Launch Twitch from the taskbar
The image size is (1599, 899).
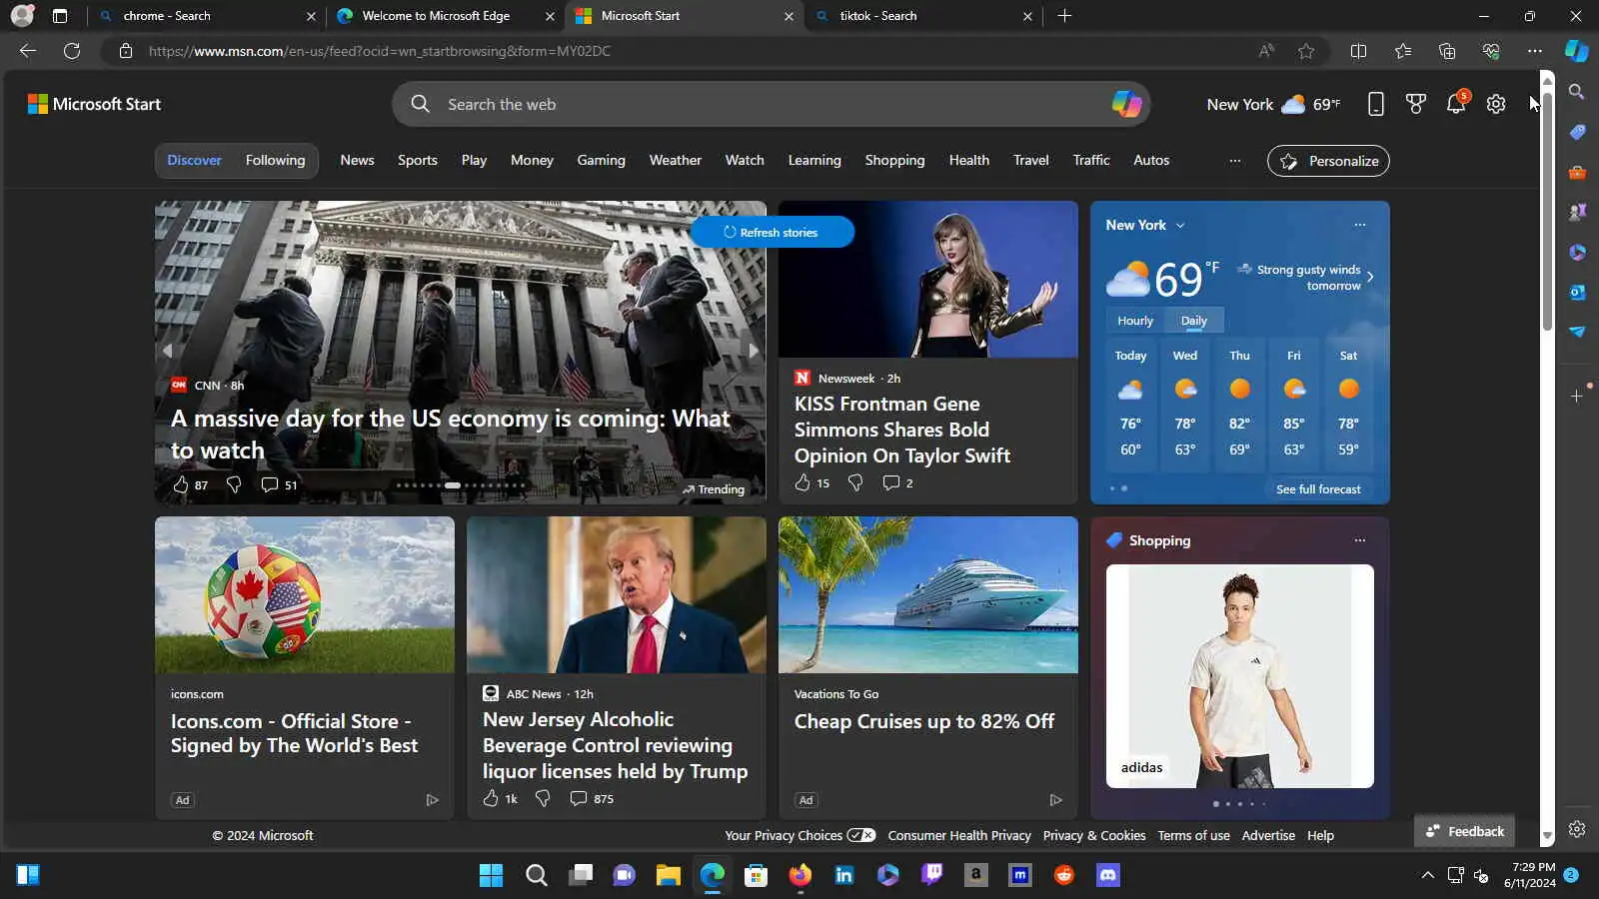932,875
